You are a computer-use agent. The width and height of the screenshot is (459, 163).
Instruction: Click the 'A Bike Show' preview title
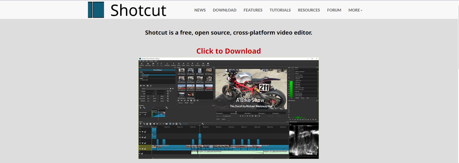[250, 100]
